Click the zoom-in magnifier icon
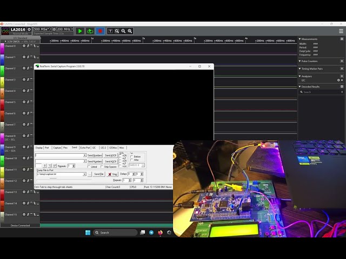The height and width of the screenshot is (259, 346). click(130, 31)
